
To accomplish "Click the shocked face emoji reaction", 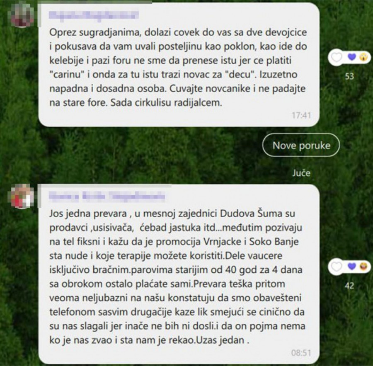I will tap(364, 57).
